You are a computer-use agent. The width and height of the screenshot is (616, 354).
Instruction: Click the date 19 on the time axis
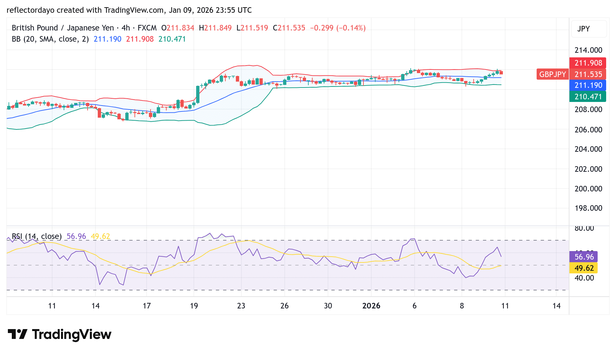[194, 306]
